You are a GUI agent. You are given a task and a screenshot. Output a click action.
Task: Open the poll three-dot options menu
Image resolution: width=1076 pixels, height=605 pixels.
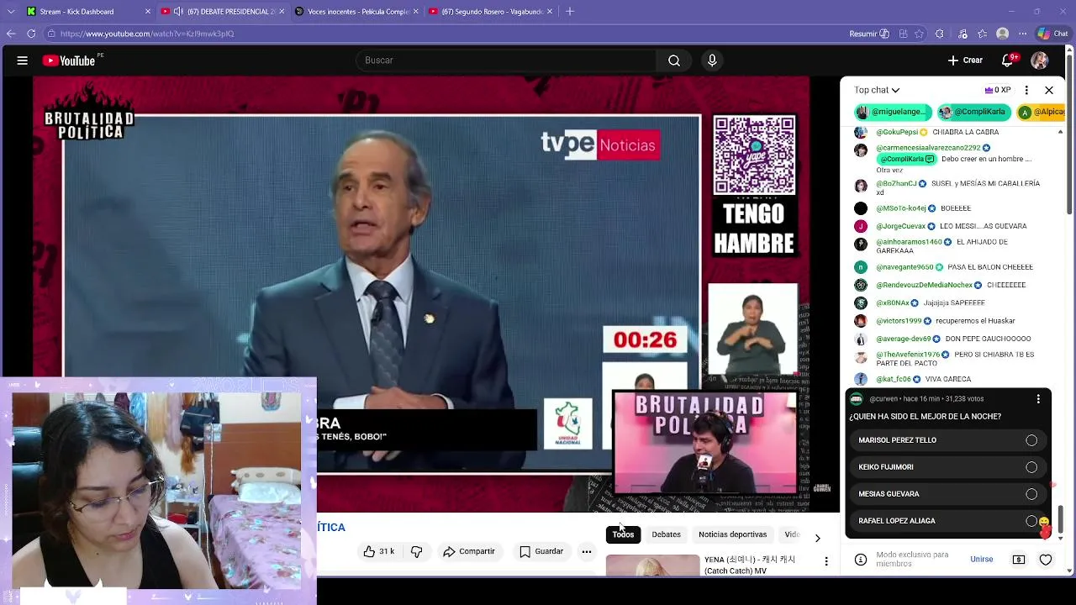1038,399
